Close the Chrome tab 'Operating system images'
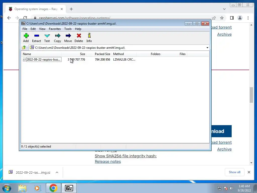This screenshot has height=193, width=257. (x=62, y=9)
